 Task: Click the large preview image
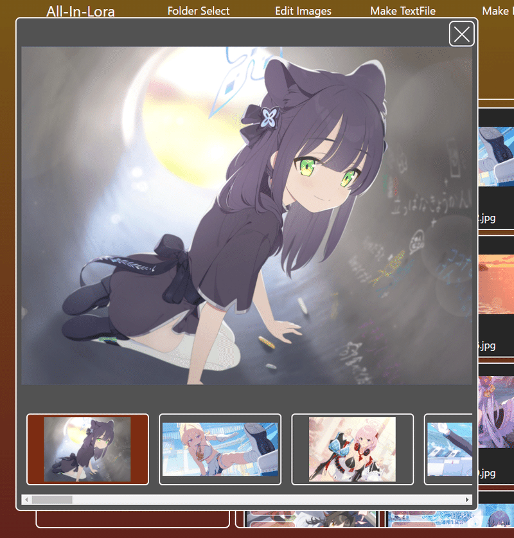pos(247,215)
